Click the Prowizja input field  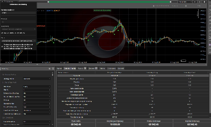click(x=18, y=22)
